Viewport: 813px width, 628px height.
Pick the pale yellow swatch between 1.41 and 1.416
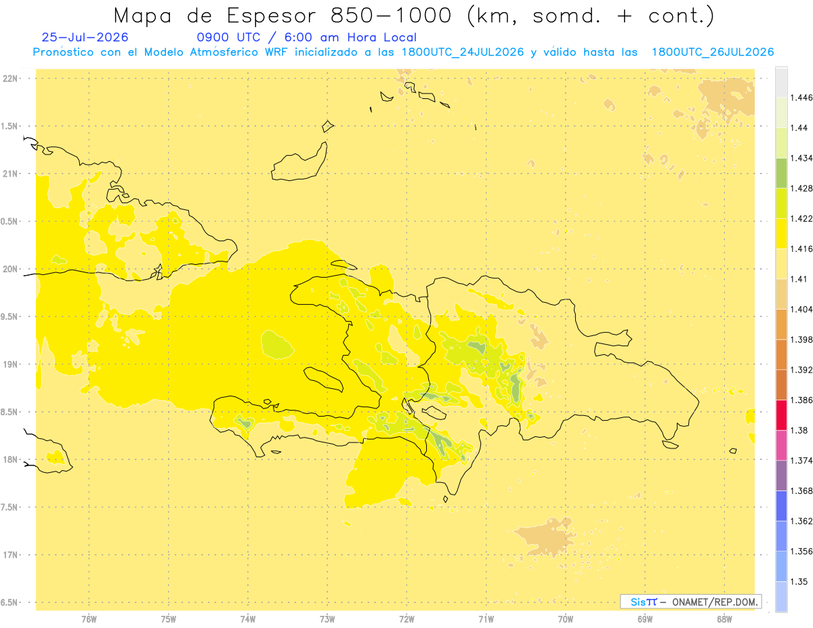(x=781, y=264)
